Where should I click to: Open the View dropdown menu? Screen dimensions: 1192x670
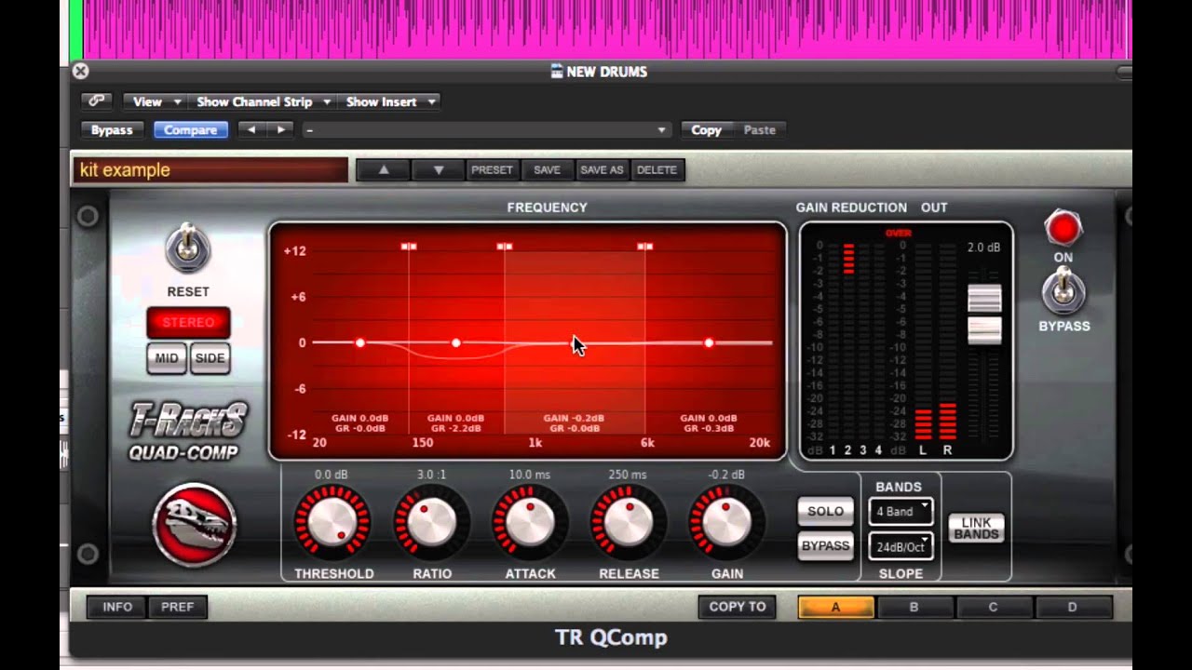[x=156, y=101]
